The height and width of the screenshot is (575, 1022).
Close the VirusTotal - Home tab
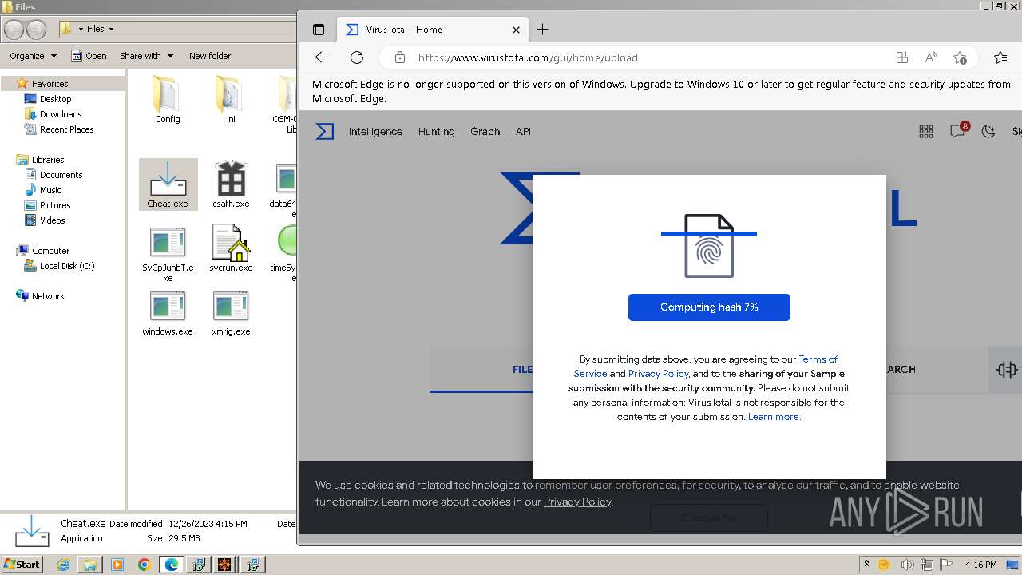pyautogui.click(x=516, y=30)
